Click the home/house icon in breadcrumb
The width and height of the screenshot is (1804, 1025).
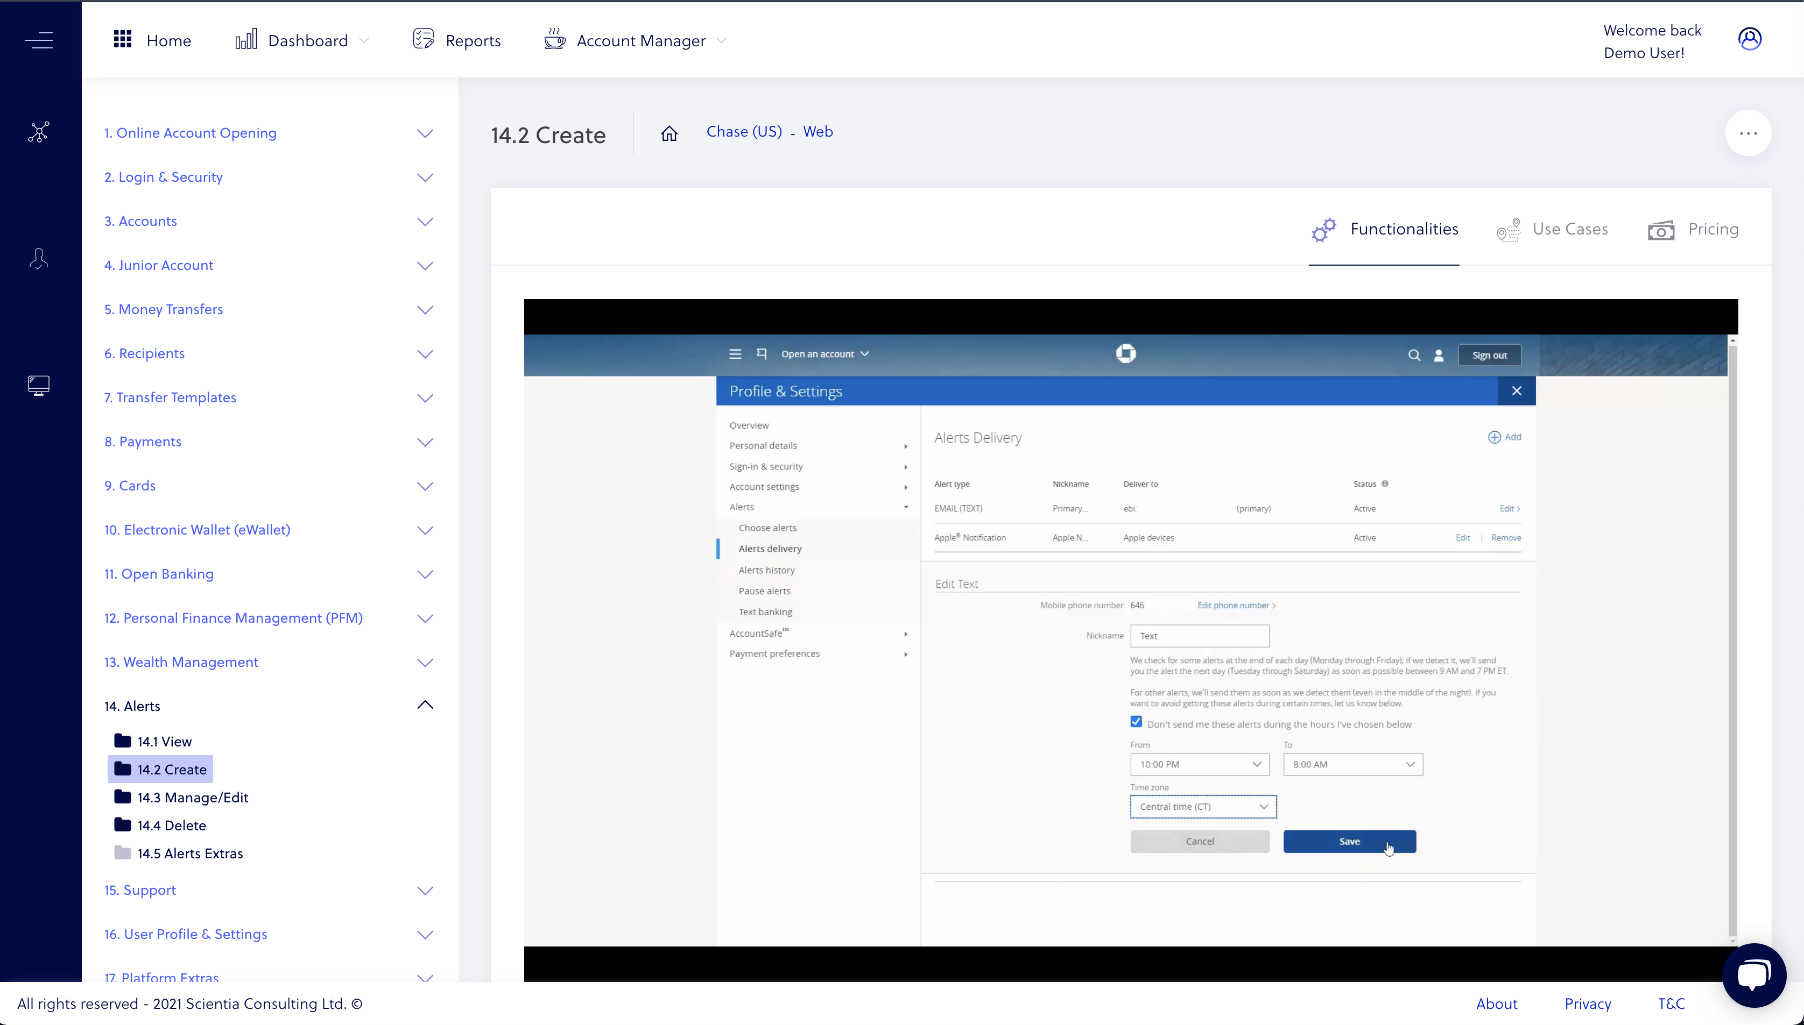click(x=669, y=132)
